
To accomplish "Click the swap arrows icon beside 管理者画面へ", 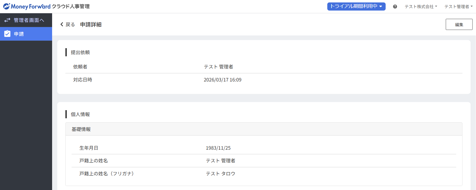I will [x=7, y=20].
